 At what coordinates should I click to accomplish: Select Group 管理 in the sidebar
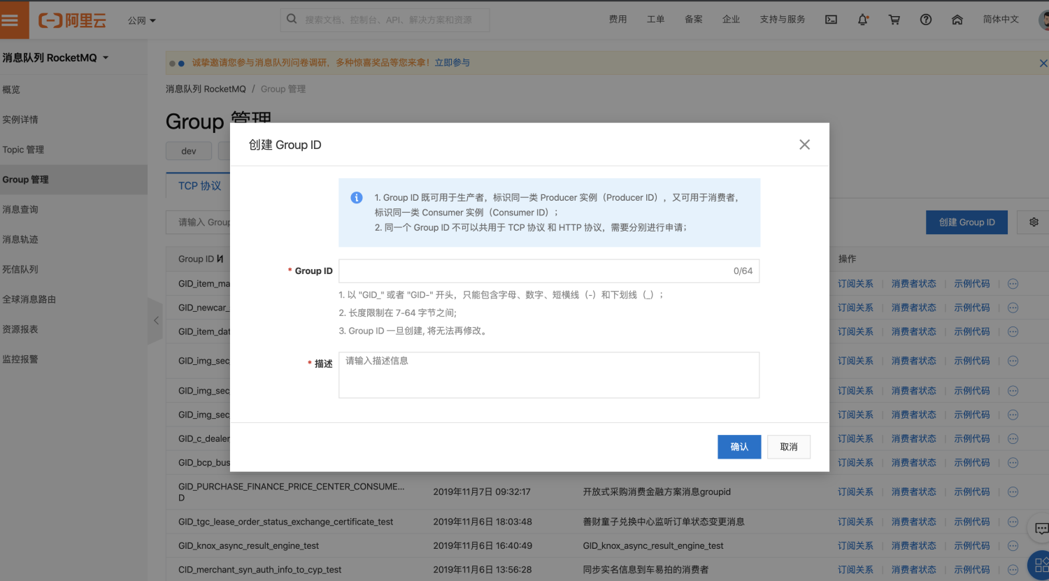pyautogui.click(x=73, y=180)
